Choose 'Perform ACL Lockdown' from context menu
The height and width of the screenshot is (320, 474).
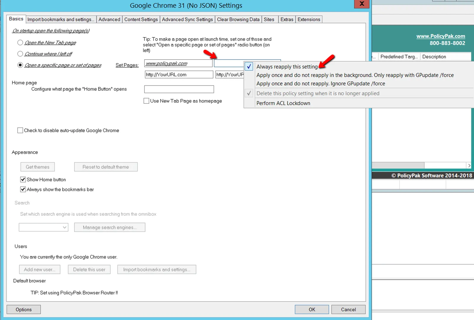click(283, 103)
